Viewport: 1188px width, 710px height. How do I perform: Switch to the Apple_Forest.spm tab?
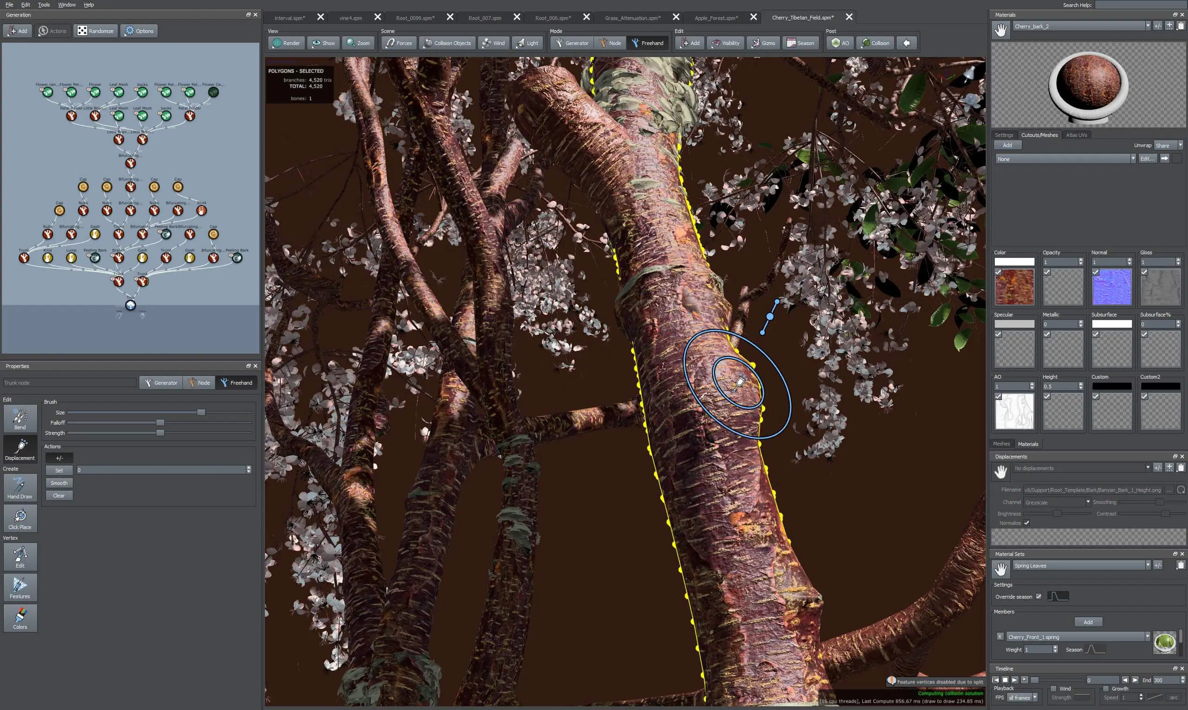716,18
